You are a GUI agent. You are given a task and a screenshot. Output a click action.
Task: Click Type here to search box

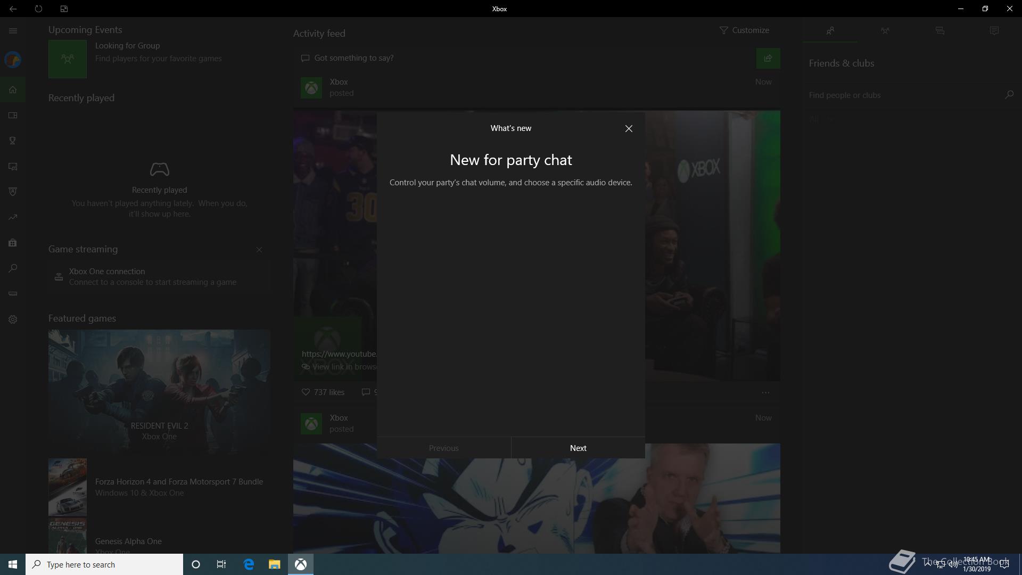pyautogui.click(x=104, y=564)
